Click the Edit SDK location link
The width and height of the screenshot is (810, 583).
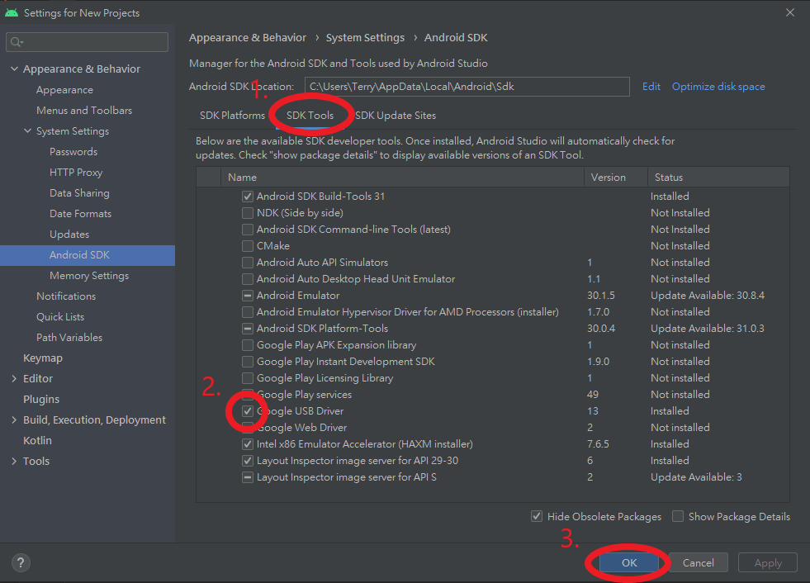point(651,87)
